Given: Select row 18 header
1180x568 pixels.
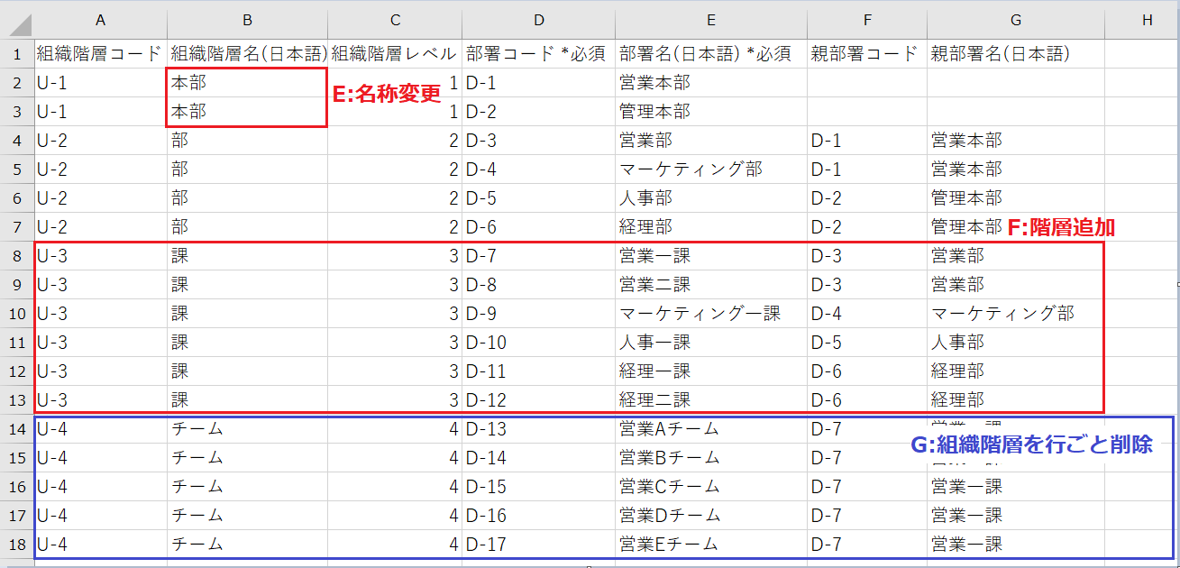Looking at the screenshot, I should tap(17, 545).
